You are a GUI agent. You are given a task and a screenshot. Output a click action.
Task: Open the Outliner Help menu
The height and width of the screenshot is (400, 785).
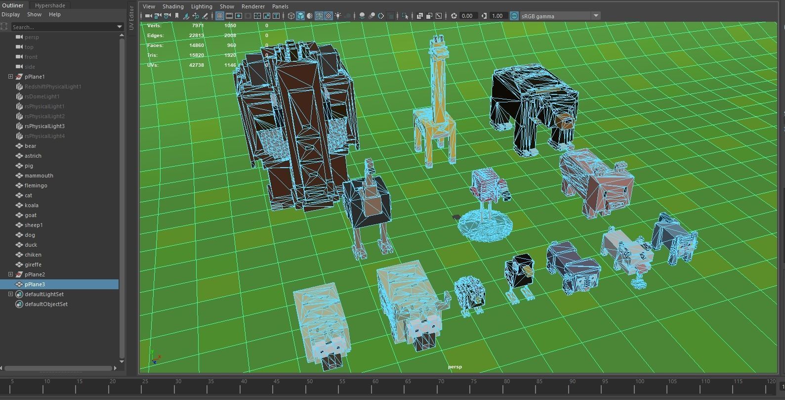(x=55, y=14)
